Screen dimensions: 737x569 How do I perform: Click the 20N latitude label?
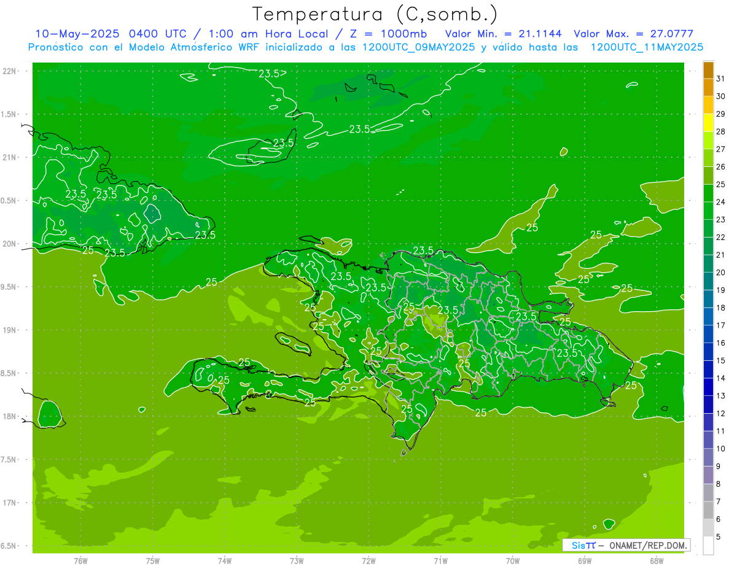[9, 244]
